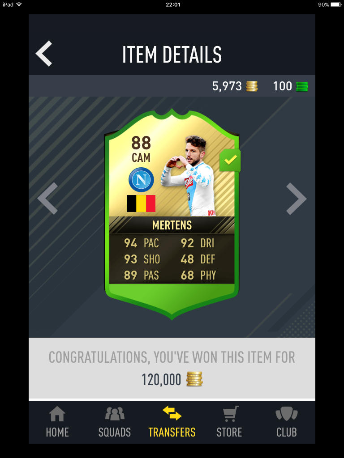This screenshot has height=458, width=344.
Task: Tap the 5,973 coin balance
Action: tap(227, 86)
